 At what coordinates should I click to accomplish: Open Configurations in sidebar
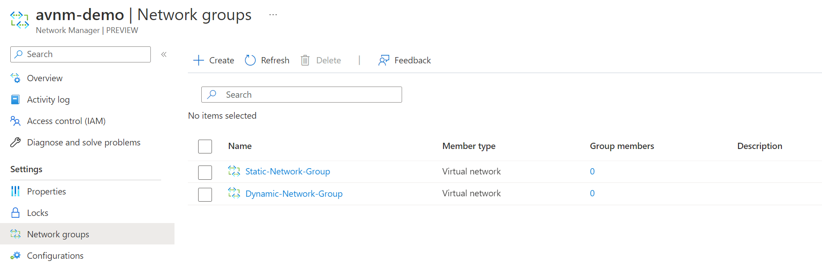(x=55, y=256)
